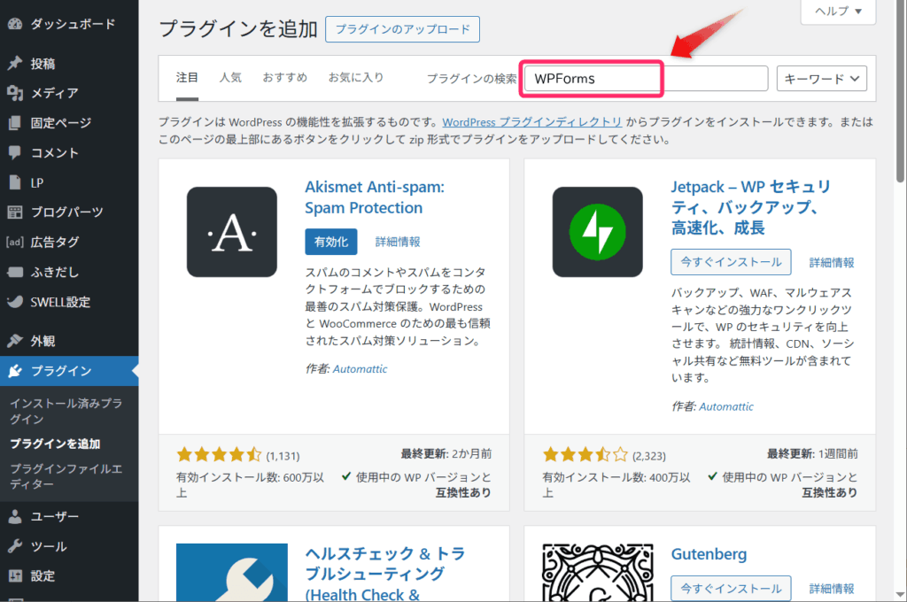
Task: Click 今すぐインストール for Jetpack
Action: tap(731, 262)
